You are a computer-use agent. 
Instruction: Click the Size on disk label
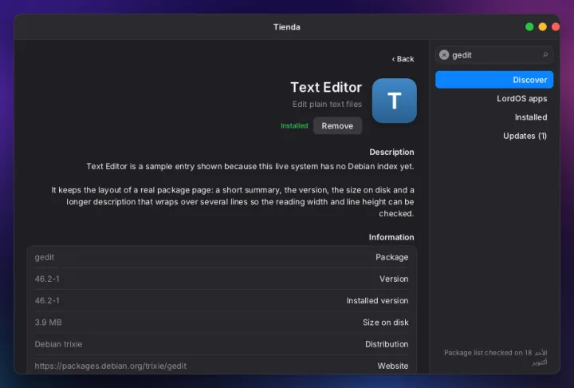(386, 323)
